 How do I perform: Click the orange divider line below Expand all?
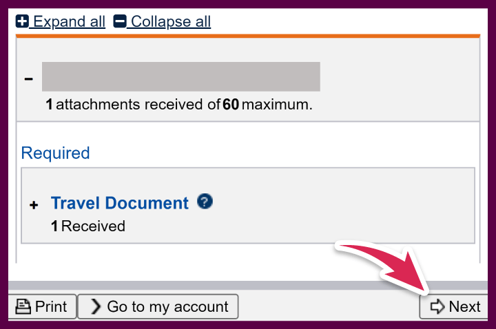tap(247, 35)
